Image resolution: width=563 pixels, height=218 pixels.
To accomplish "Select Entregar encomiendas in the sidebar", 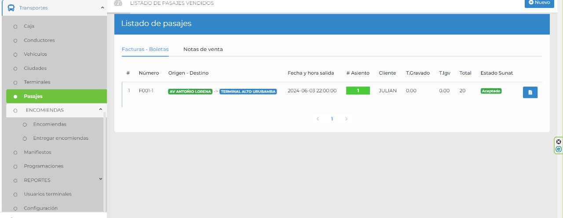I will 61,138.
